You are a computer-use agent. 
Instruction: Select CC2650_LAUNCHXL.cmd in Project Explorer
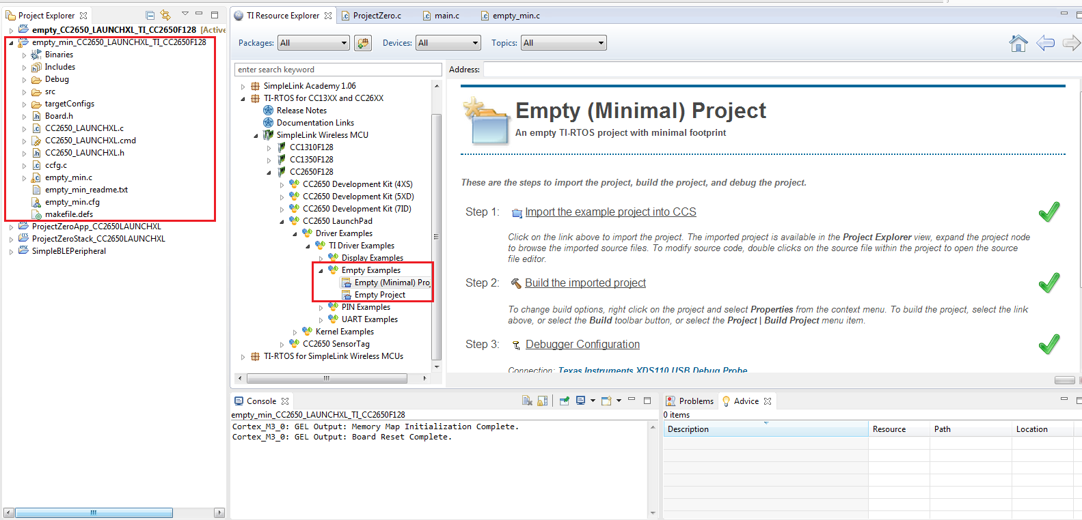click(90, 141)
